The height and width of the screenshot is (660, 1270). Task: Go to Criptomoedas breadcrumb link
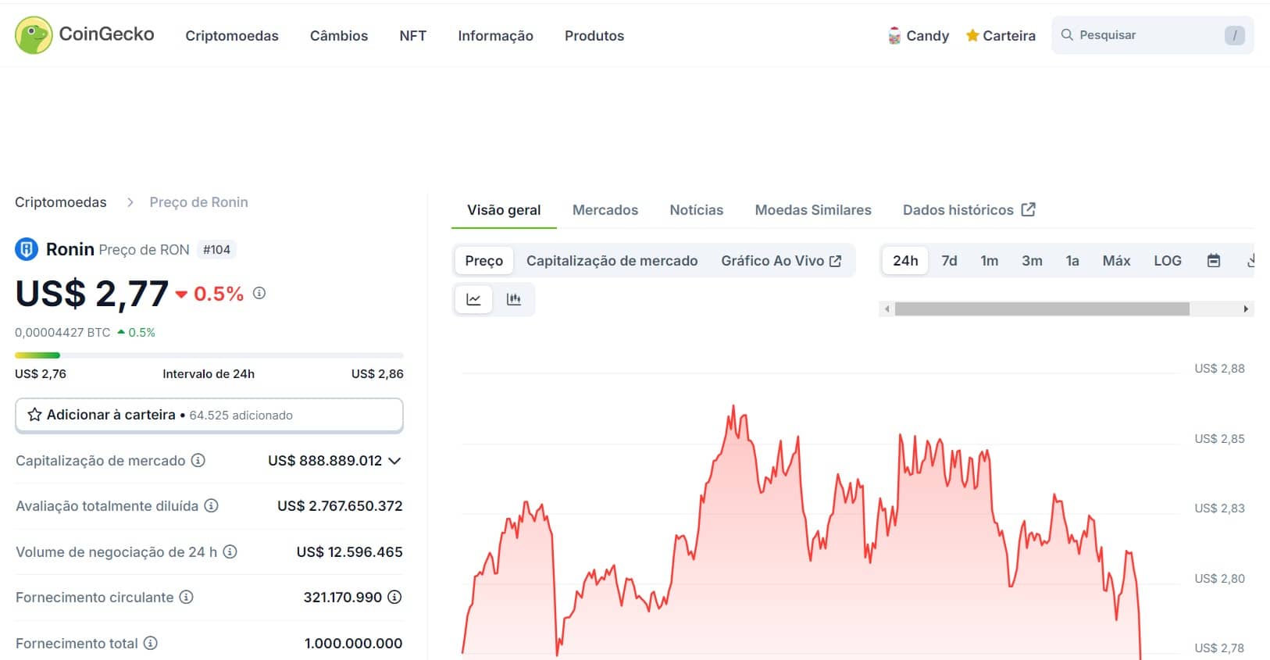click(x=61, y=202)
